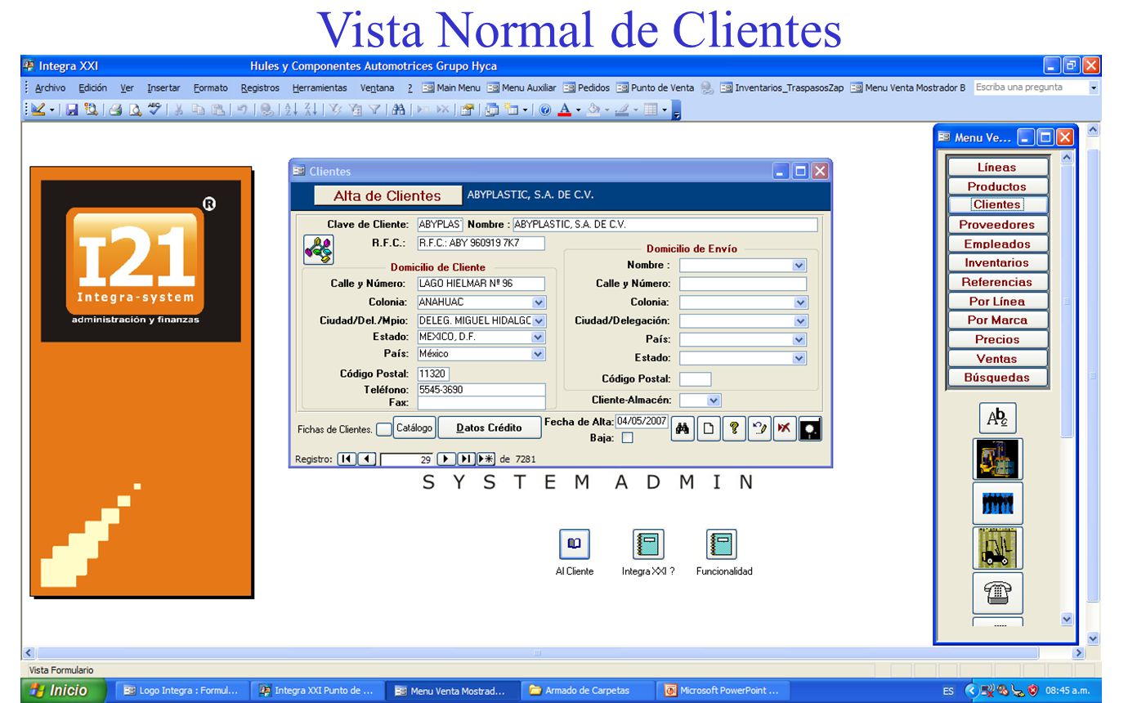Click the blue Help question mark toolbar icon
1128x703 pixels.
pos(545,109)
